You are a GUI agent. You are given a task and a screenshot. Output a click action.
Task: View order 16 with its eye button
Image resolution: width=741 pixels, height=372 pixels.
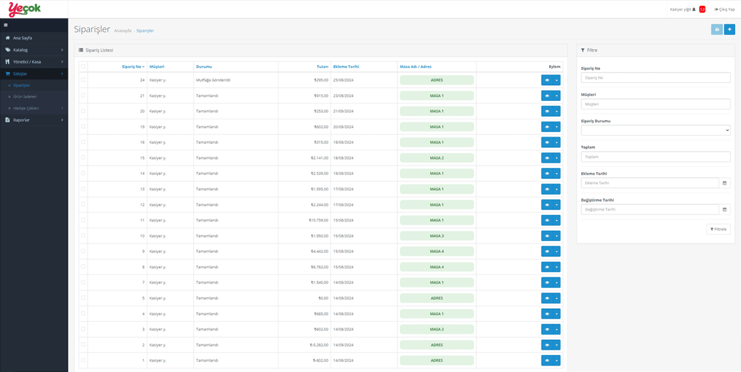click(x=547, y=142)
